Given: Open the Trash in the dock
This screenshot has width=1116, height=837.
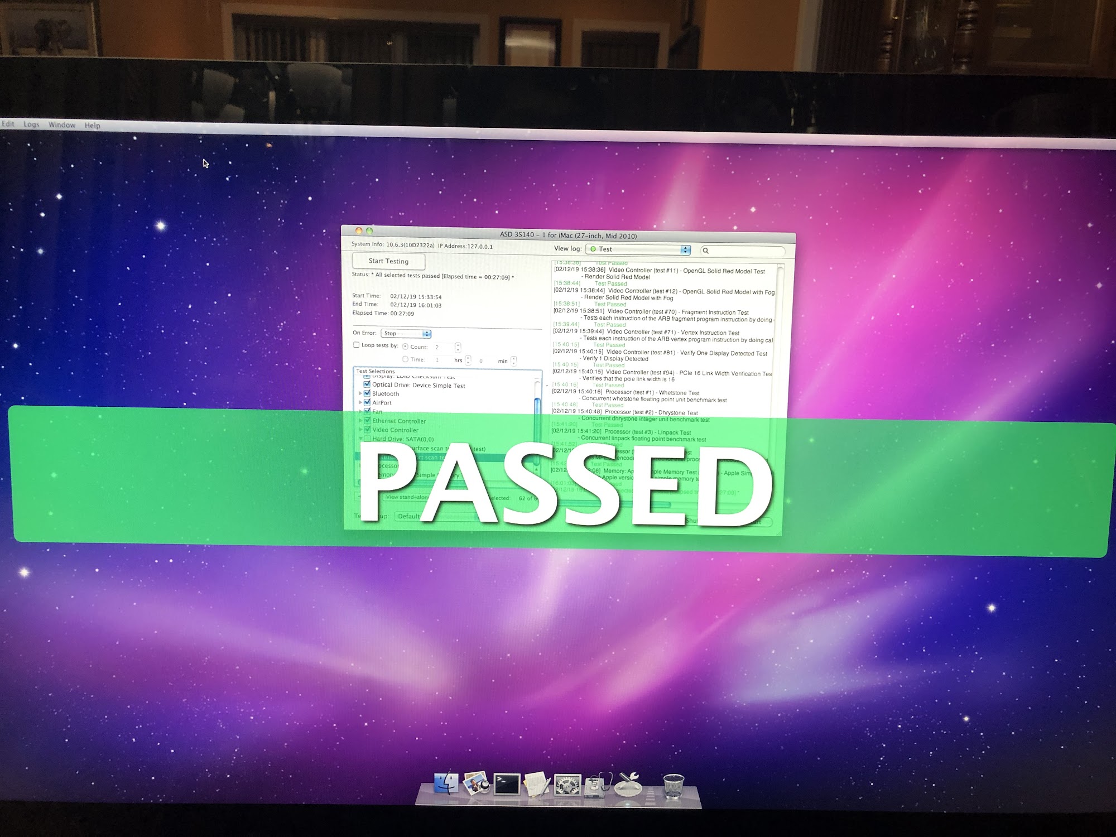Looking at the screenshot, I should (x=674, y=787).
